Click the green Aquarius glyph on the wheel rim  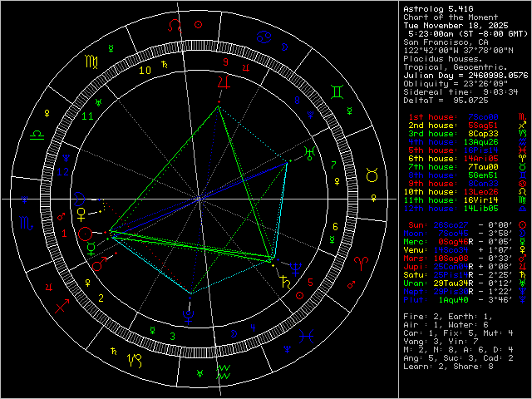pyautogui.click(x=224, y=372)
